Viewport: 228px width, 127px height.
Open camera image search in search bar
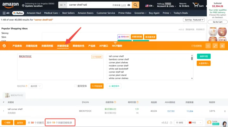pos(129,5)
